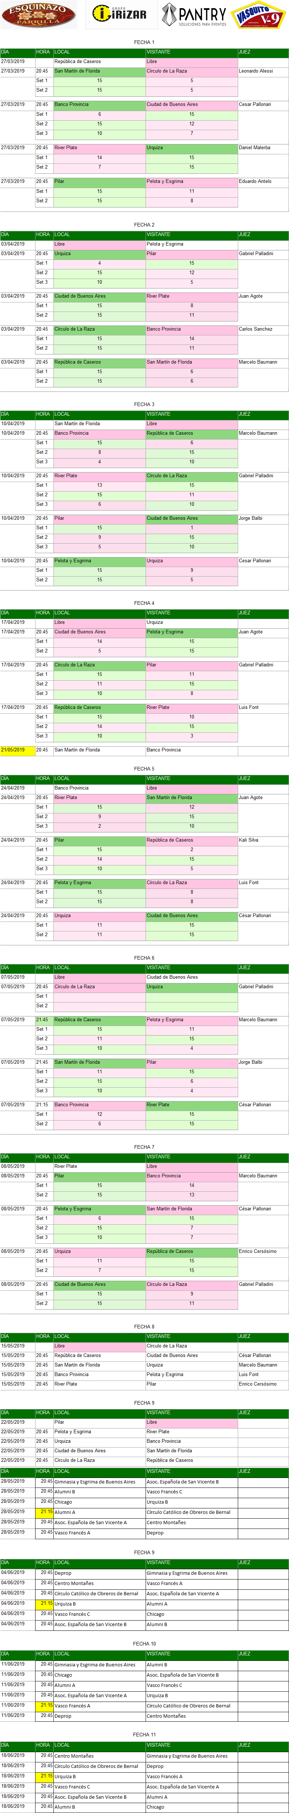Click the "FECHA 1" section heading
289x1813 pixels.
pyautogui.click(x=144, y=42)
